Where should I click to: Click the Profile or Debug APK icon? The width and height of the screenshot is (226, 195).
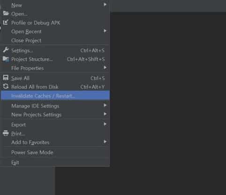(6, 22)
